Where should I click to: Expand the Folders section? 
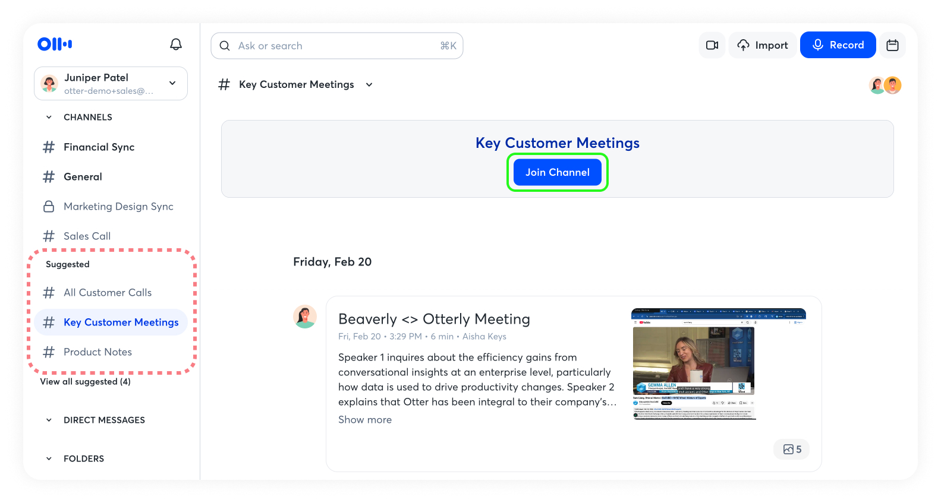click(x=49, y=459)
